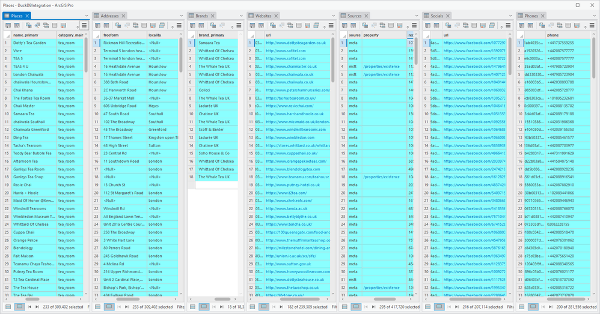
Task: Switch to the Brands tab
Action: (x=201, y=16)
